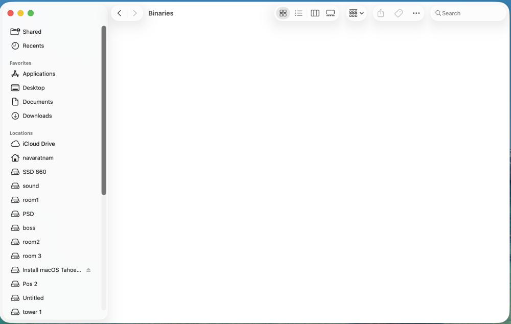Viewport: 511px width, 324px height.
Task: Click the Locations section header
Action: pos(21,133)
